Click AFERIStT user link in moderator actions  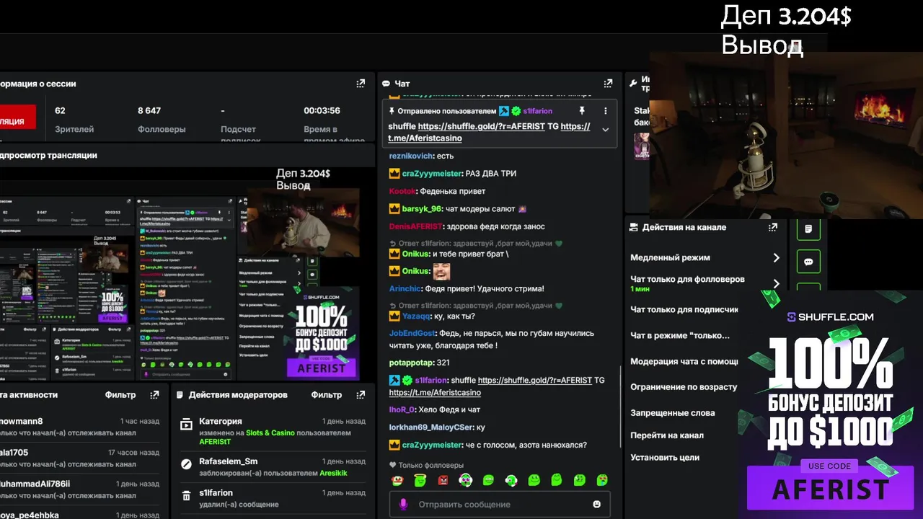(215, 442)
